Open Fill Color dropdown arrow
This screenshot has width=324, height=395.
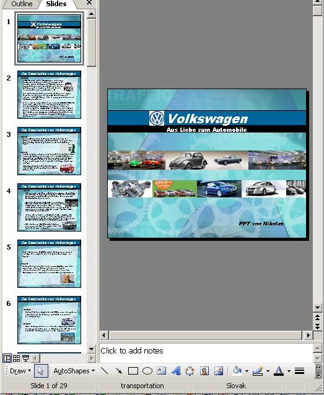coord(247,371)
